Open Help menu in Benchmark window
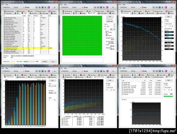177x134 pixels. tap(124, 4)
